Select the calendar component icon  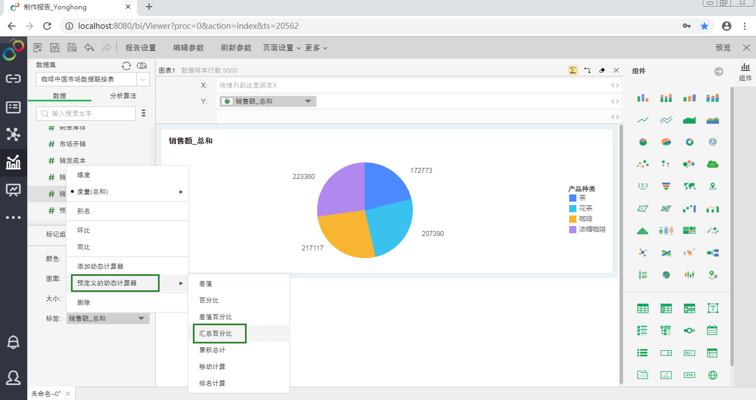click(x=712, y=330)
